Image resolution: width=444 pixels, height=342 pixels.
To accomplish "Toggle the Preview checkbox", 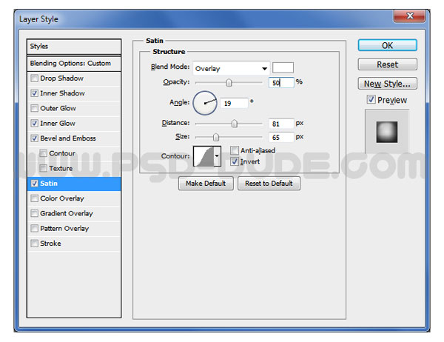I will click(x=371, y=99).
